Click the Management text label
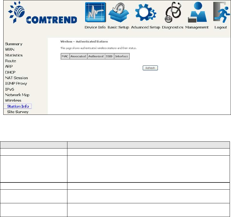The height and width of the screenshot is (217, 231). 197,27
